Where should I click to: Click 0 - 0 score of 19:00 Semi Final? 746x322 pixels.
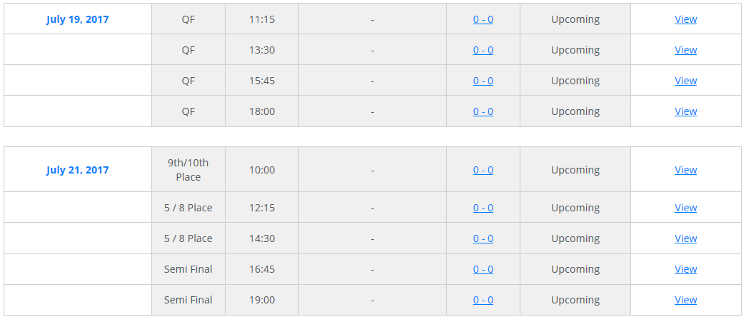483,300
